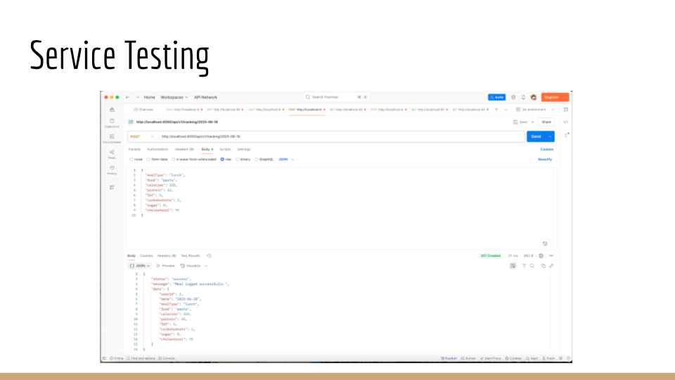Open the Collections sidebar icon
The width and height of the screenshot is (675, 380).
112,122
